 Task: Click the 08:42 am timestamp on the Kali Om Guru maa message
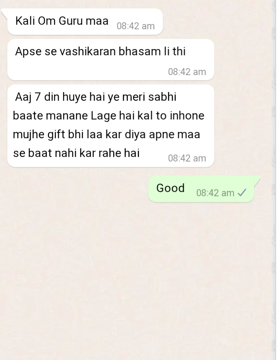136,26
